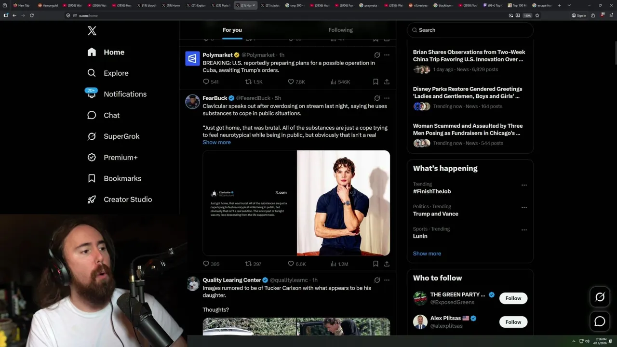This screenshot has height=347, width=617.
Task: Bookmark the FearBuck post
Action: click(376, 264)
